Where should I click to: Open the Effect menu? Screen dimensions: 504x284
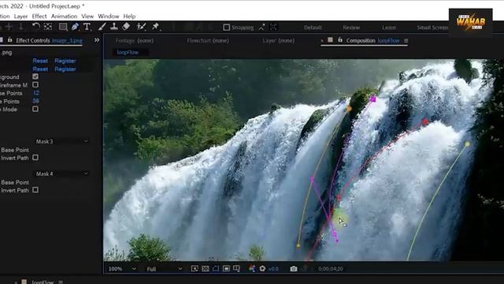point(39,16)
